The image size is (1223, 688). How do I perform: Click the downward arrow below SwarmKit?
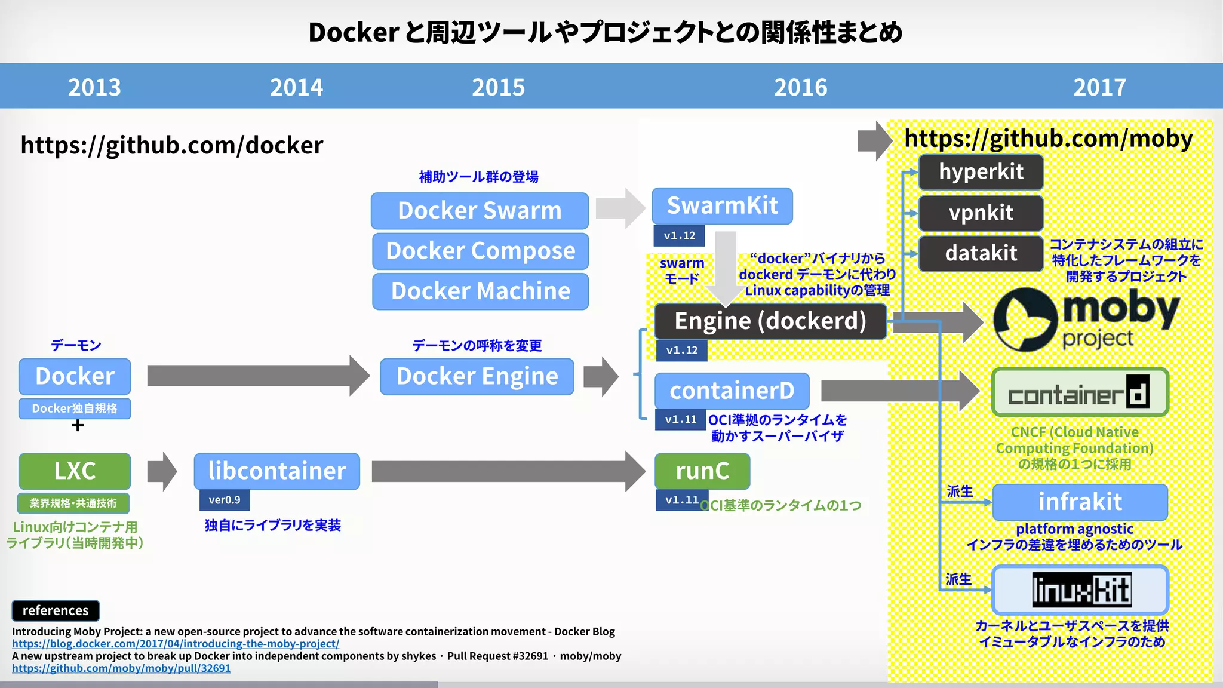[726, 267]
